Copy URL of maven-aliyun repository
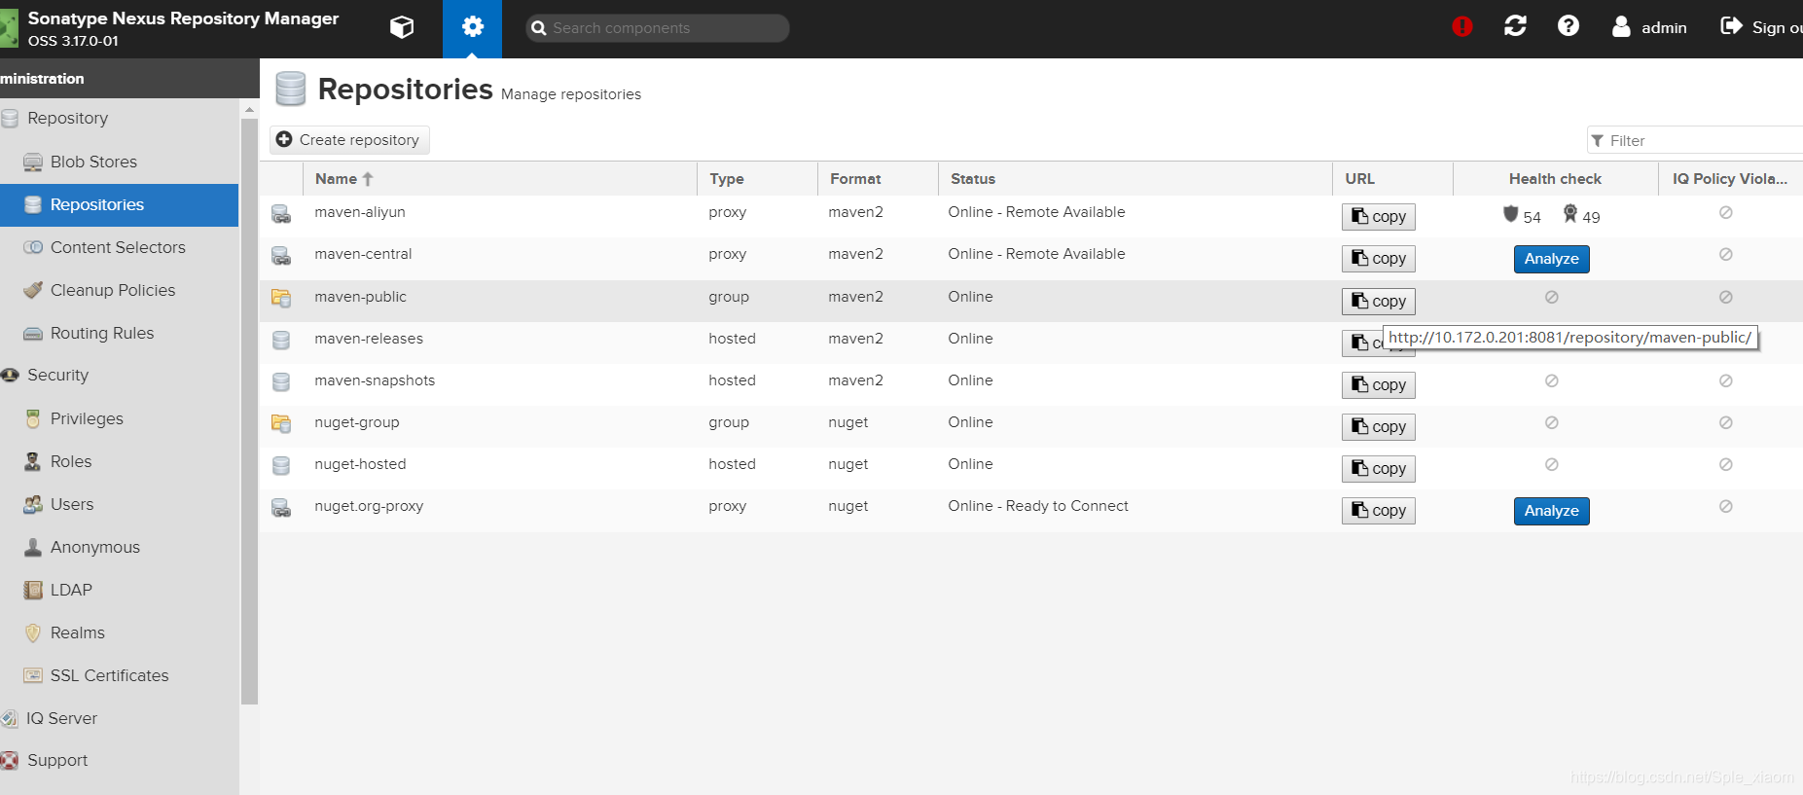The width and height of the screenshot is (1803, 795). (x=1378, y=217)
